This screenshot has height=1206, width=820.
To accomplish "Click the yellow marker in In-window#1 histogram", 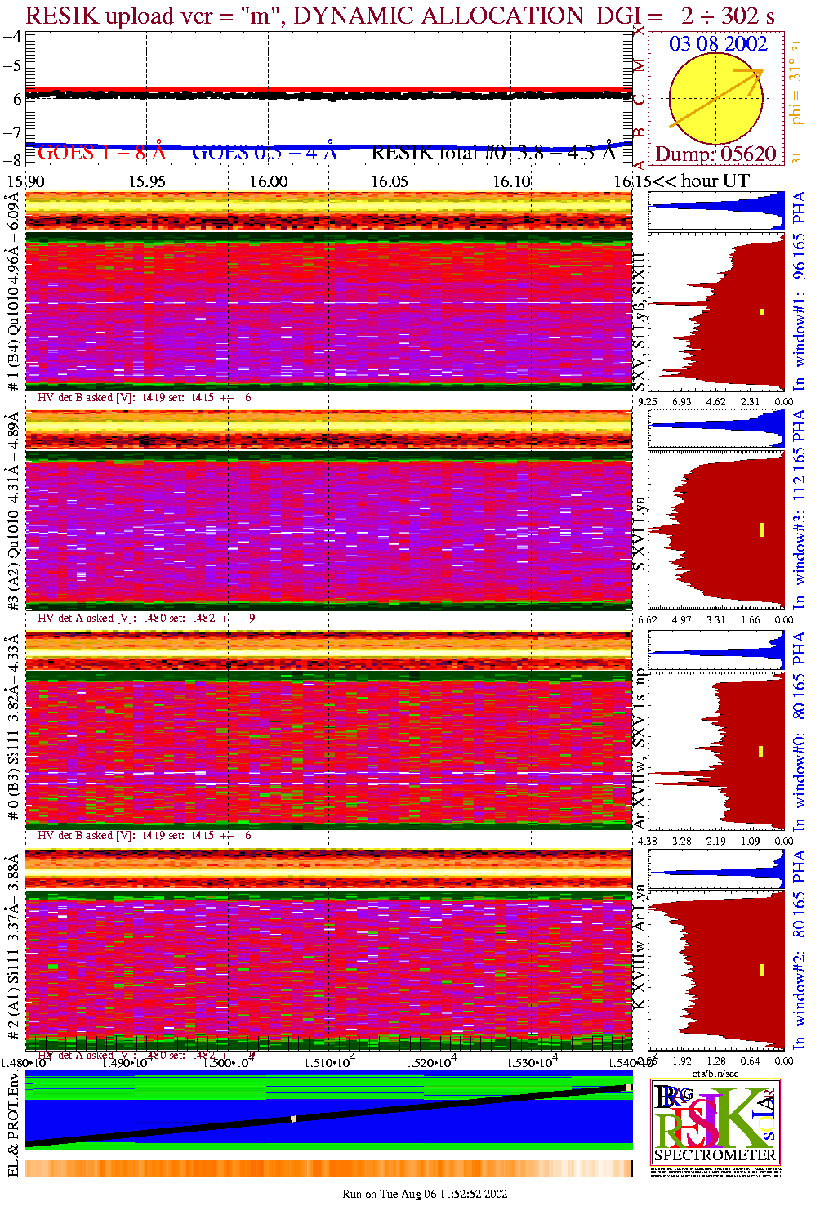I will pos(763,311).
